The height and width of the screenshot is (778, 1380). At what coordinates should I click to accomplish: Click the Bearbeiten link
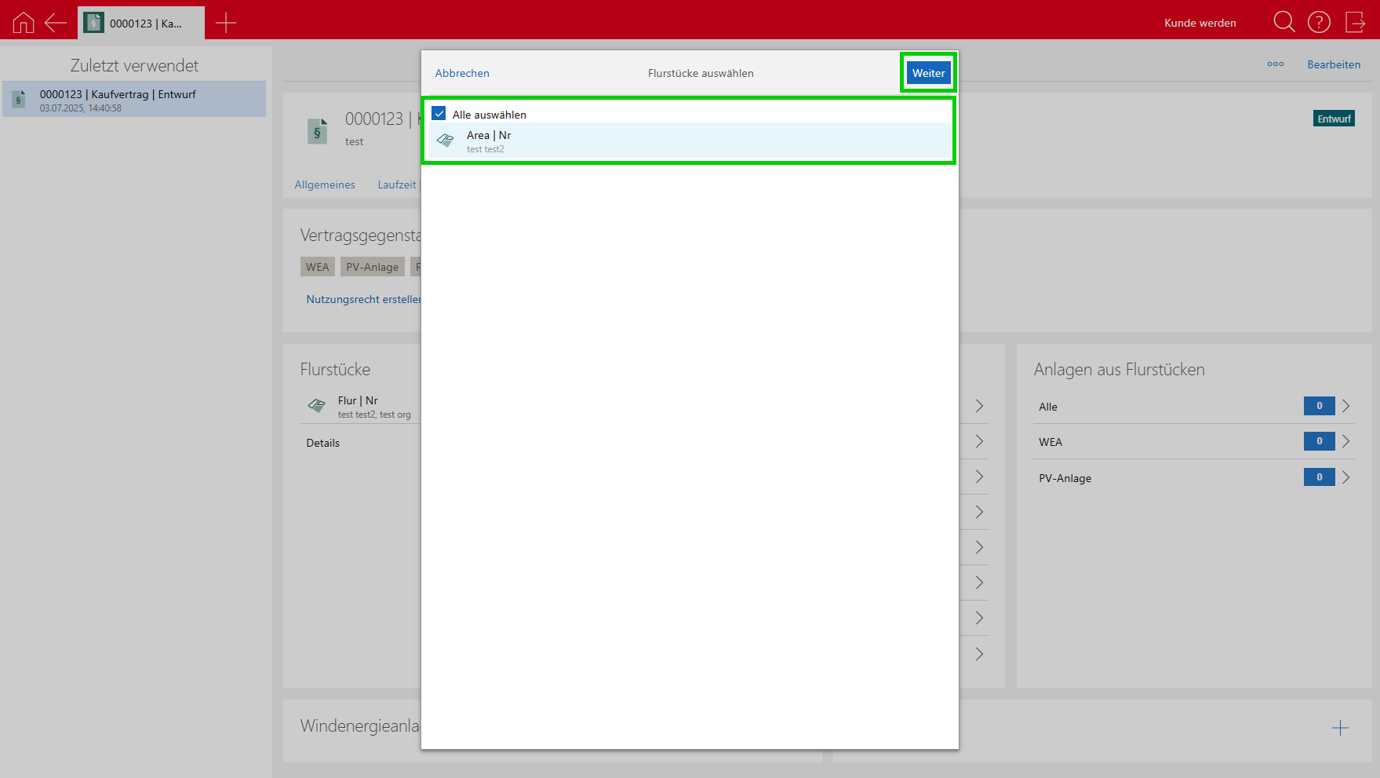tap(1333, 64)
